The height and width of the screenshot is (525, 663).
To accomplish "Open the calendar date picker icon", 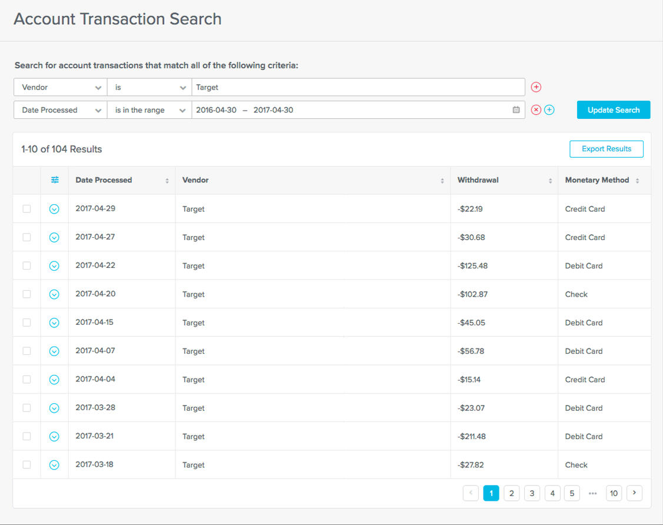I will tap(515, 109).
